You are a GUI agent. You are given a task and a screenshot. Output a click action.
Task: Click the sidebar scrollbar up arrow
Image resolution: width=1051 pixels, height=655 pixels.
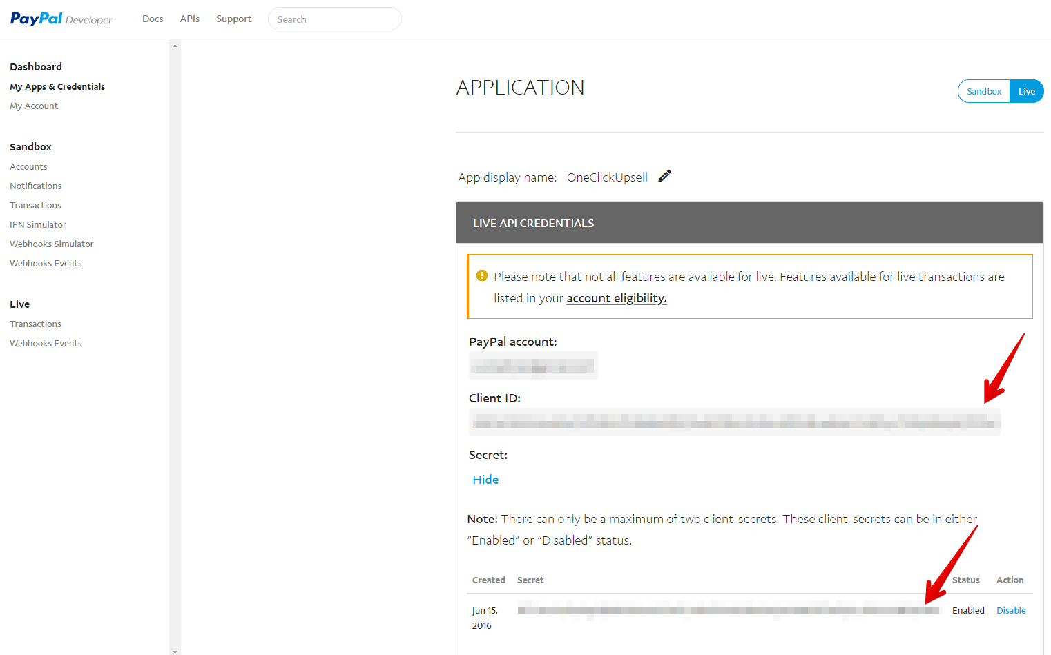[x=175, y=46]
